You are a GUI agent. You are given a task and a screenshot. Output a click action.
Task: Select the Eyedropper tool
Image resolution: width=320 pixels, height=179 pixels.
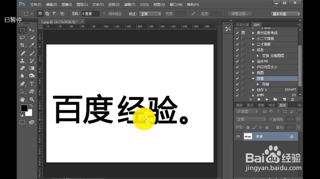[32, 45]
